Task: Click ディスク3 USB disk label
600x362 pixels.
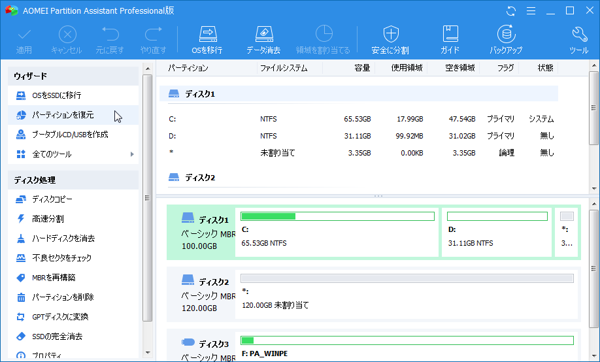Action: coord(203,347)
